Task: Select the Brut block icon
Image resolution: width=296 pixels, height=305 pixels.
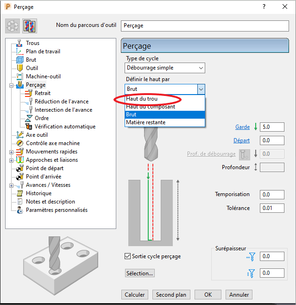Action: coord(19,60)
